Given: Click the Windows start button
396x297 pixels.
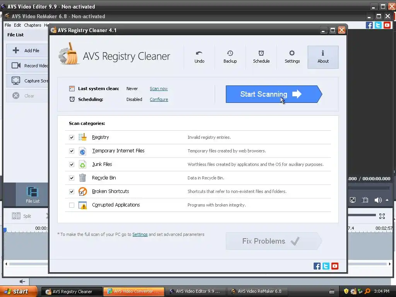Looking at the screenshot, I should [19, 291].
